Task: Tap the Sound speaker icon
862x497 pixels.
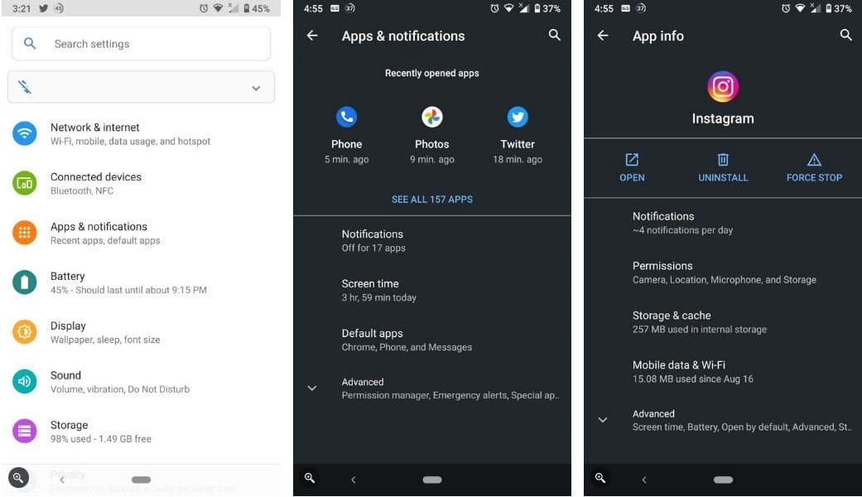Action: pyautogui.click(x=24, y=381)
